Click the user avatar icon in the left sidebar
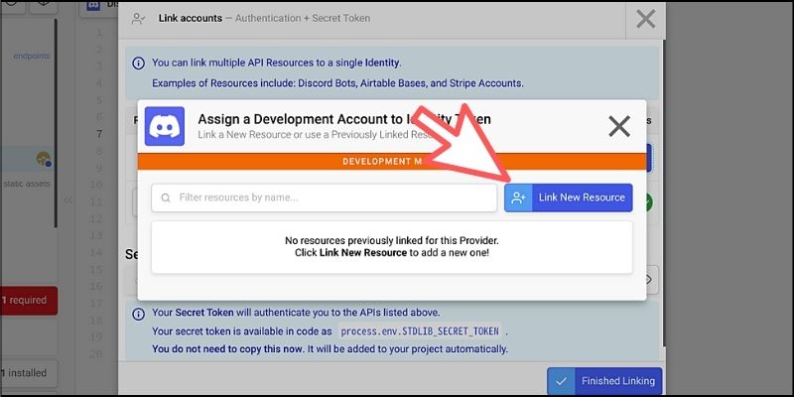Viewport: 794px width, 397px height. click(x=44, y=159)
